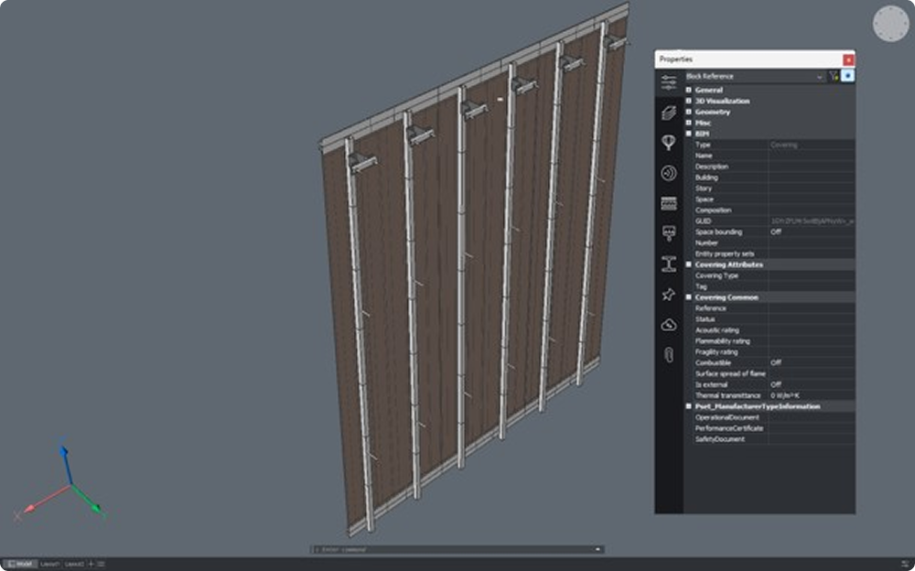
Task: Select the Space property row
Action: [x=774, y=199]
